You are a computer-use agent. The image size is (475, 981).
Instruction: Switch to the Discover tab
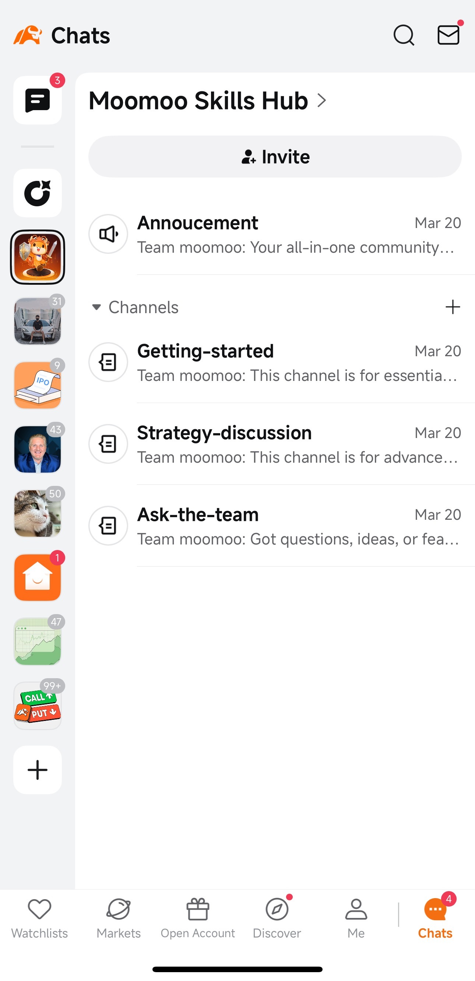277,918
